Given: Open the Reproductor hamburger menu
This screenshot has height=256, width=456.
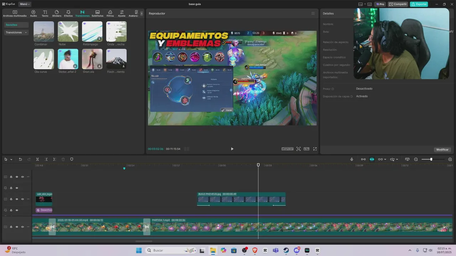Looking at the screenshot, I should [313, 14].
